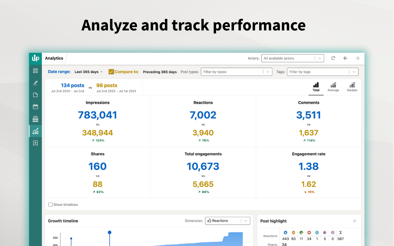Click chevron arrow of actors selector
Image resolution: width=394 pixels, height=246 pixels.
(x=320, y=58)
